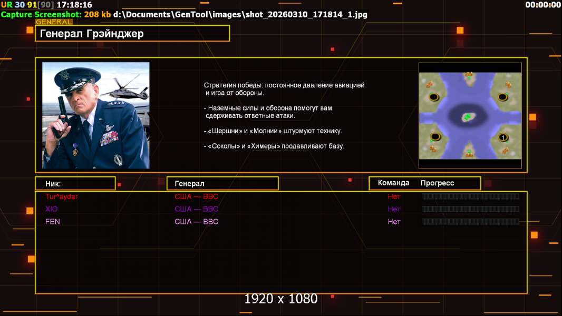Click the bottom-left start position on minimap
This screenshot has width=562, height=316.
434,137
